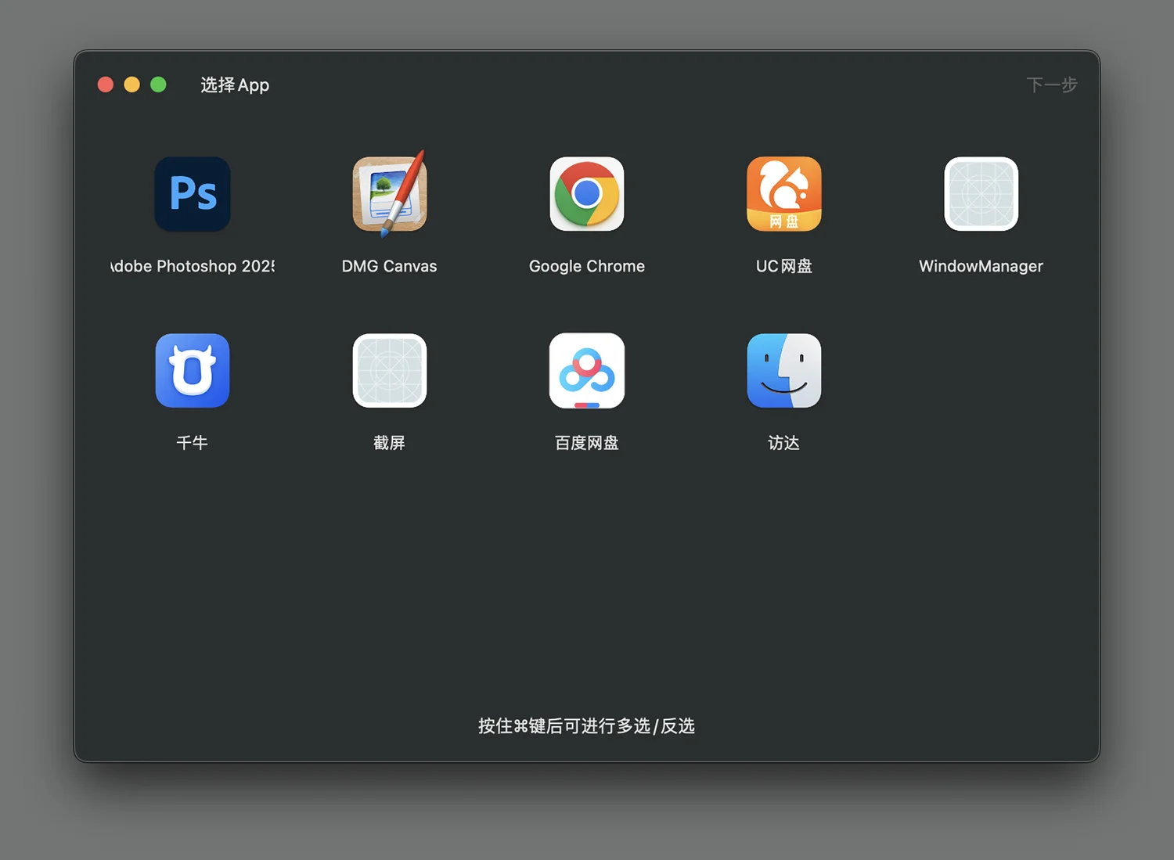Pick the UC网盘 orange app icon

coord(784,194)
